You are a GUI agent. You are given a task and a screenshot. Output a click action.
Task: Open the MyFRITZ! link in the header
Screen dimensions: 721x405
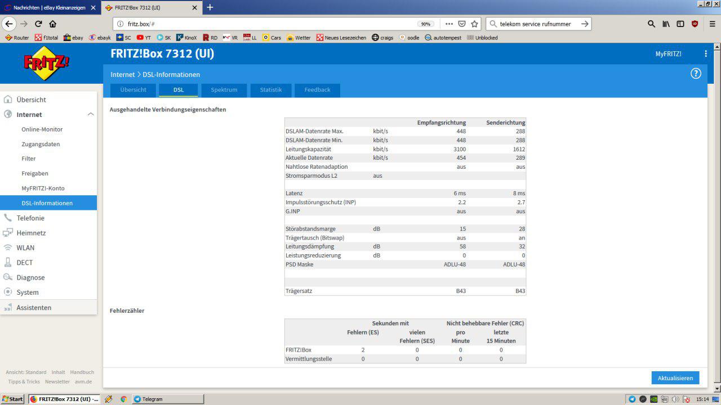click(668, 54)
